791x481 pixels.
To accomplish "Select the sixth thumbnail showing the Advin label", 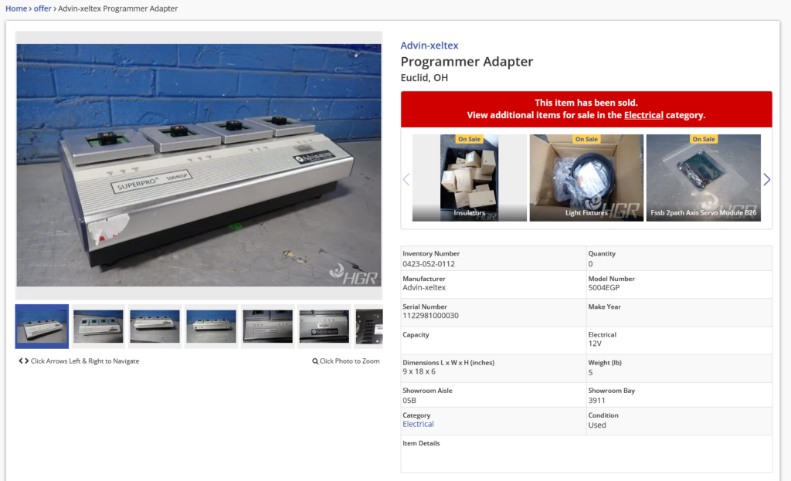I will [x=324, y=327].
